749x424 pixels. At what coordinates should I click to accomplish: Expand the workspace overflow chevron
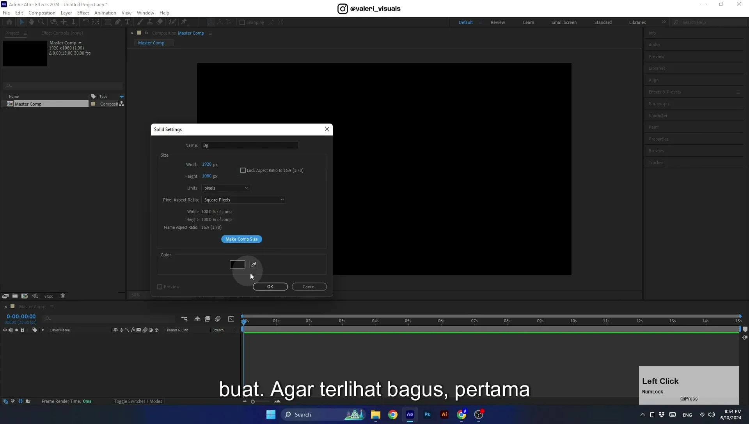[664, 22]
